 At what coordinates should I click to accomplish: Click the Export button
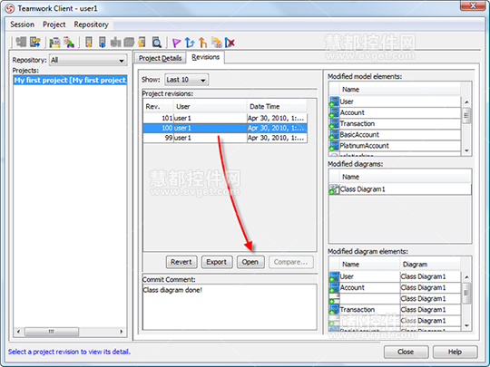point(217,262)
